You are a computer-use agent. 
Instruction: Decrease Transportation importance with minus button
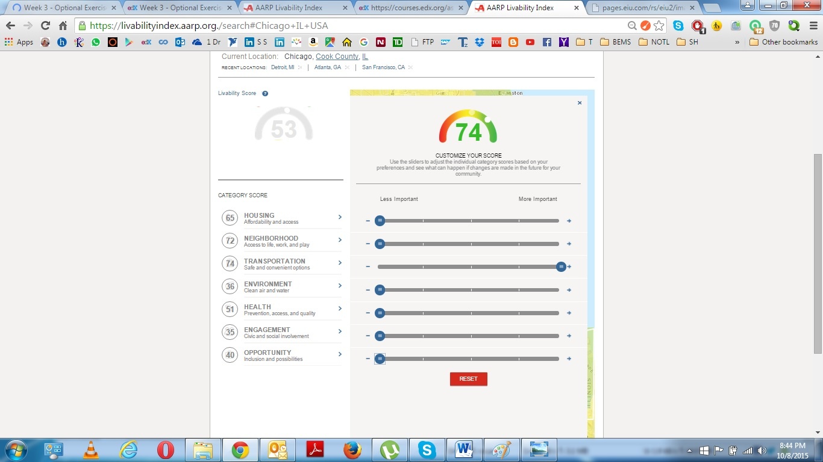[x=368, y=266]
